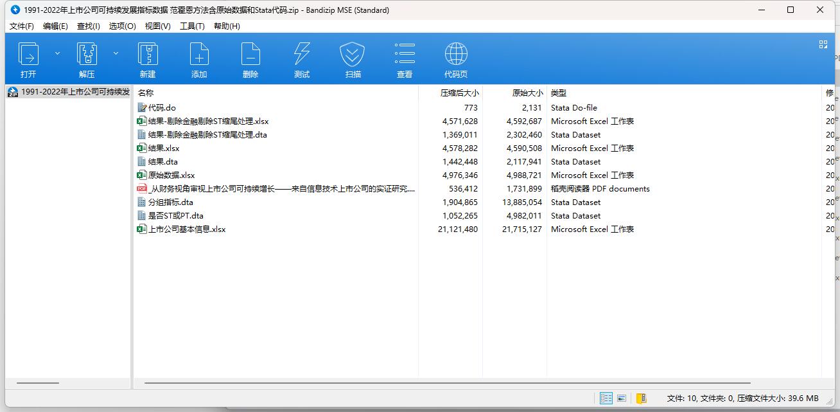The image size is (840, 412).
Task: Click the 稻壳阅读器 PDF documents type cell
Action: [x=600, y=189]
